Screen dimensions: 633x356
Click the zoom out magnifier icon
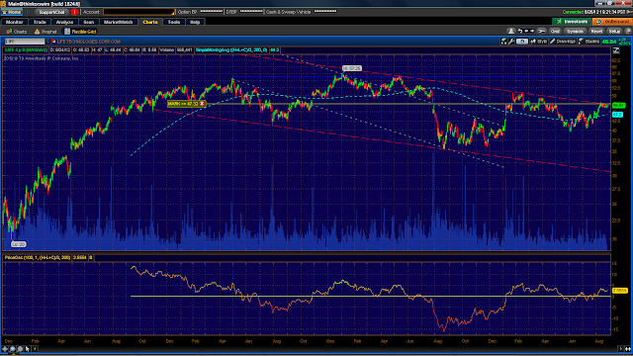coord(20,349)
